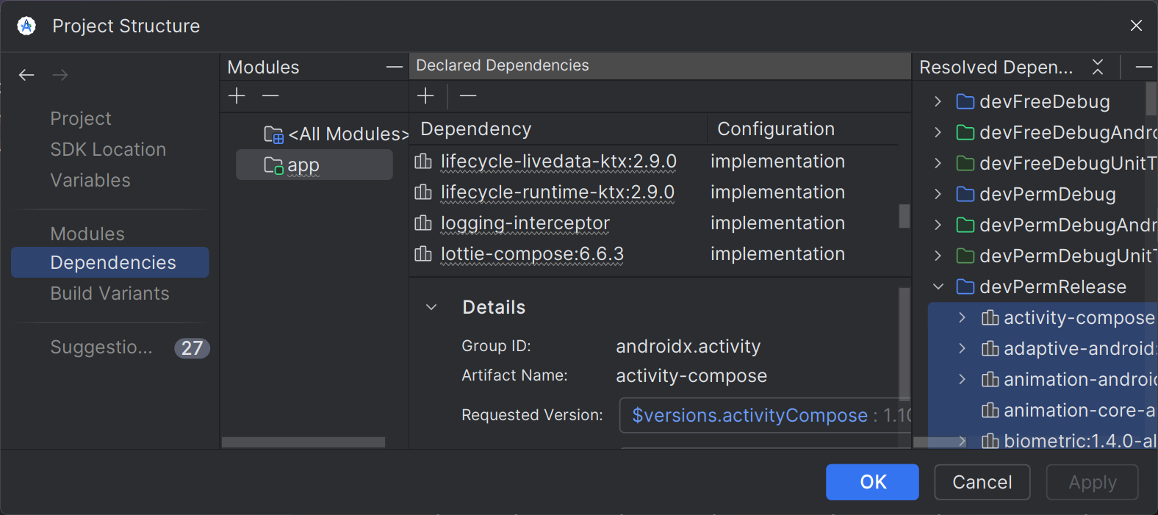The width and height of the screenshot is (1158, 515).
Task: Open the Suggestions page
Action: [x=101, y=347]
